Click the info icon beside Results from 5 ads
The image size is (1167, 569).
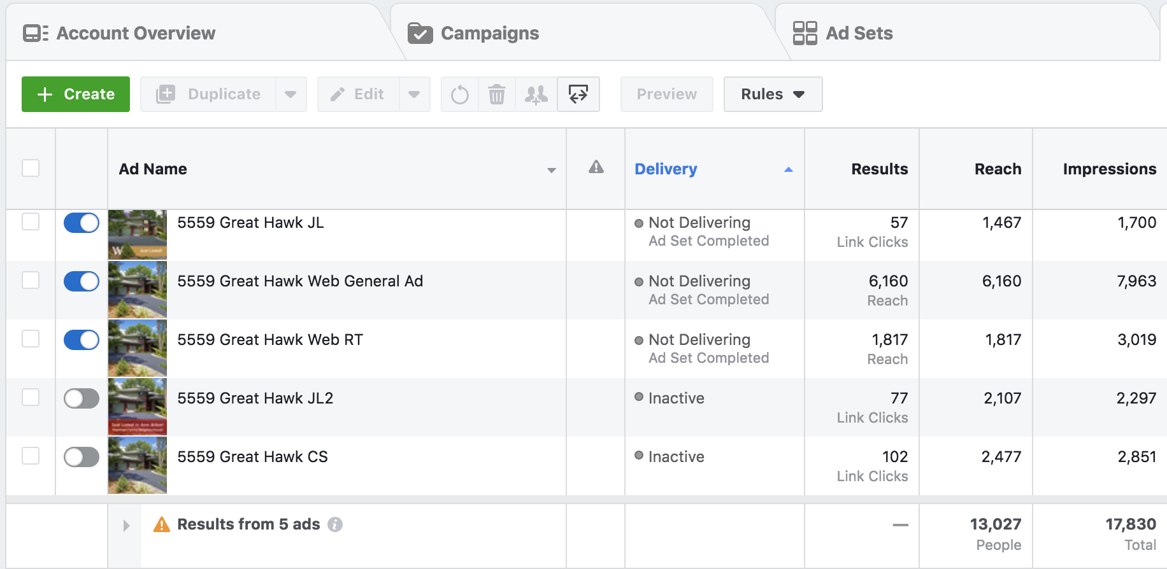click(335, 524)
